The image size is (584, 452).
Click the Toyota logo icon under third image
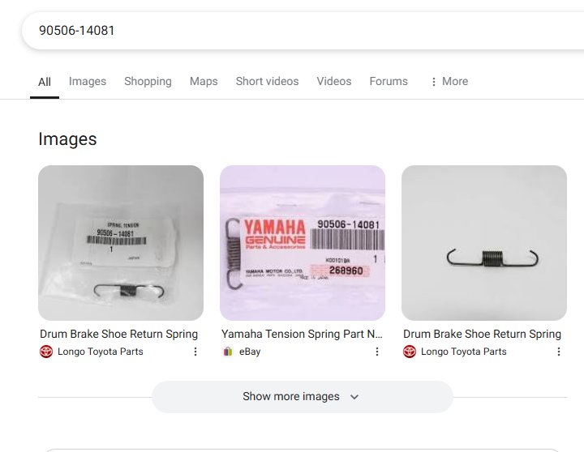click(410, 352)
